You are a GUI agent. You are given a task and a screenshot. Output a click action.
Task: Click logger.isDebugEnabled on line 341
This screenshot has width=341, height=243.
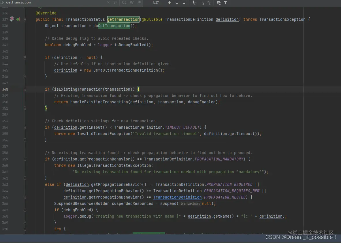point(122,45)
